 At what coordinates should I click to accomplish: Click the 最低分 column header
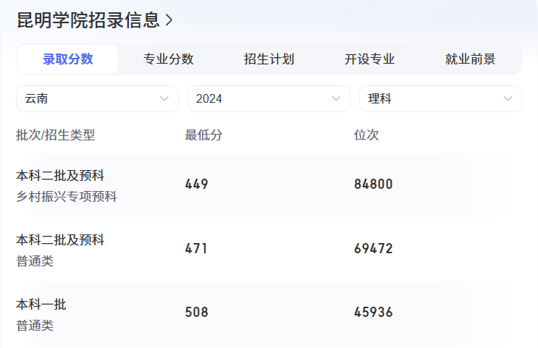203,135
